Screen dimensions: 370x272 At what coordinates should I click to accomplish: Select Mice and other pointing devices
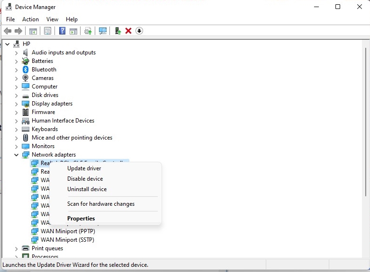72,137
